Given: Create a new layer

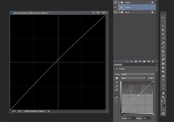Looking at the screenshot, I should pos(148,62).
